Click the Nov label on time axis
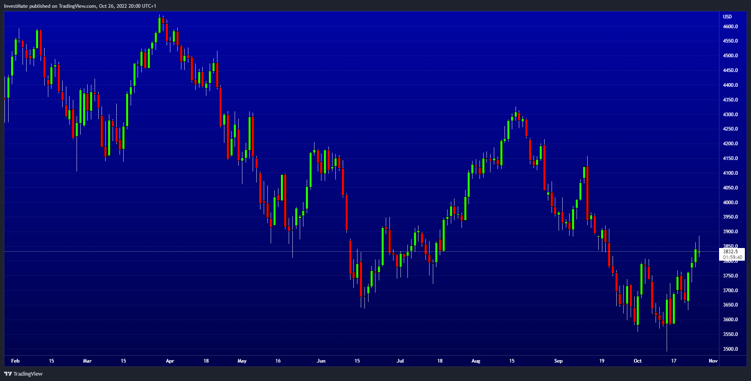The height and width of the screenshot is (381, 751). click(713, 361)
